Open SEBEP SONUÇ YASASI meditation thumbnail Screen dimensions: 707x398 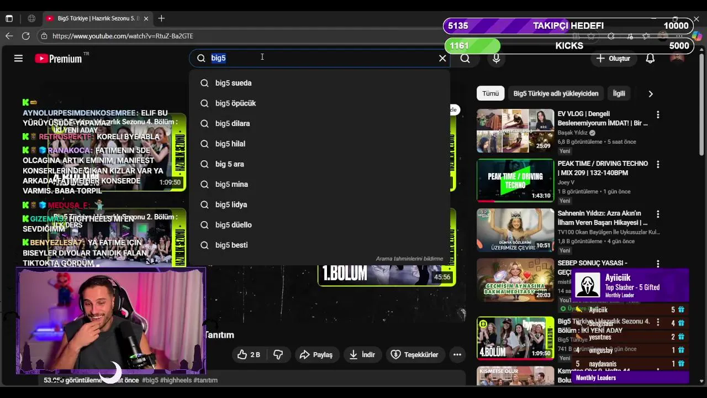(515, 280)
